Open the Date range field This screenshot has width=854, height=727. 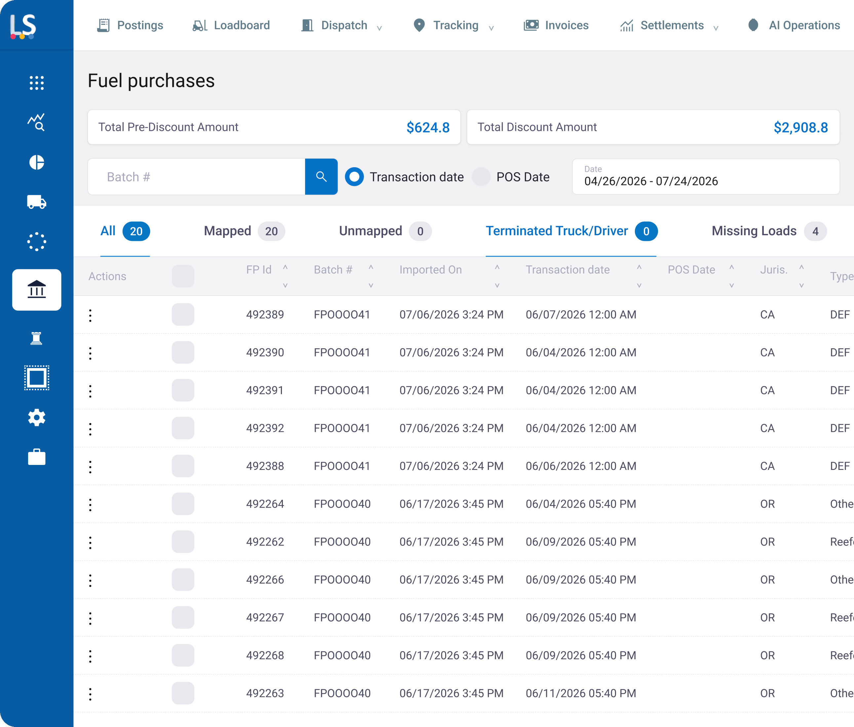click(706, 177)
